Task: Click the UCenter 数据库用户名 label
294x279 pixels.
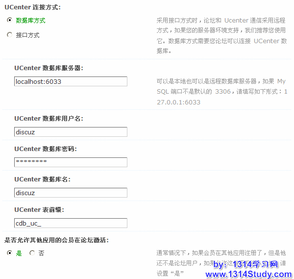Action: [49, 119]
